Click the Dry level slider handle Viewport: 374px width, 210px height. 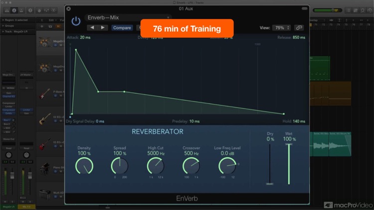tap(270, 184)
